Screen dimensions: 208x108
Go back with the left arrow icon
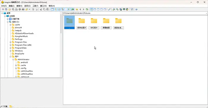[80, 9]
